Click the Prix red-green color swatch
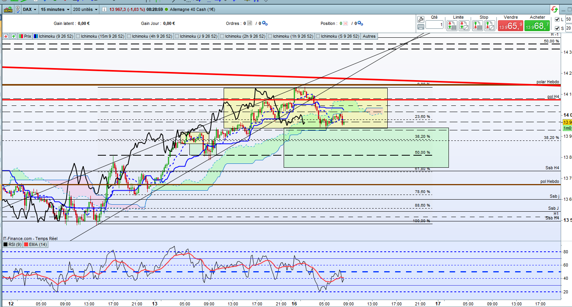 (x=21, y=36)
